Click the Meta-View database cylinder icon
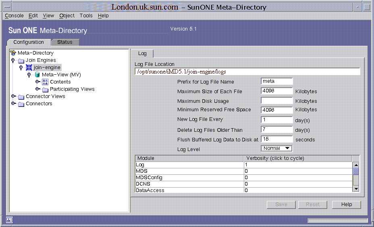Image resolution: width=374 pixels, height=227 pixels. tap(37, 75)
